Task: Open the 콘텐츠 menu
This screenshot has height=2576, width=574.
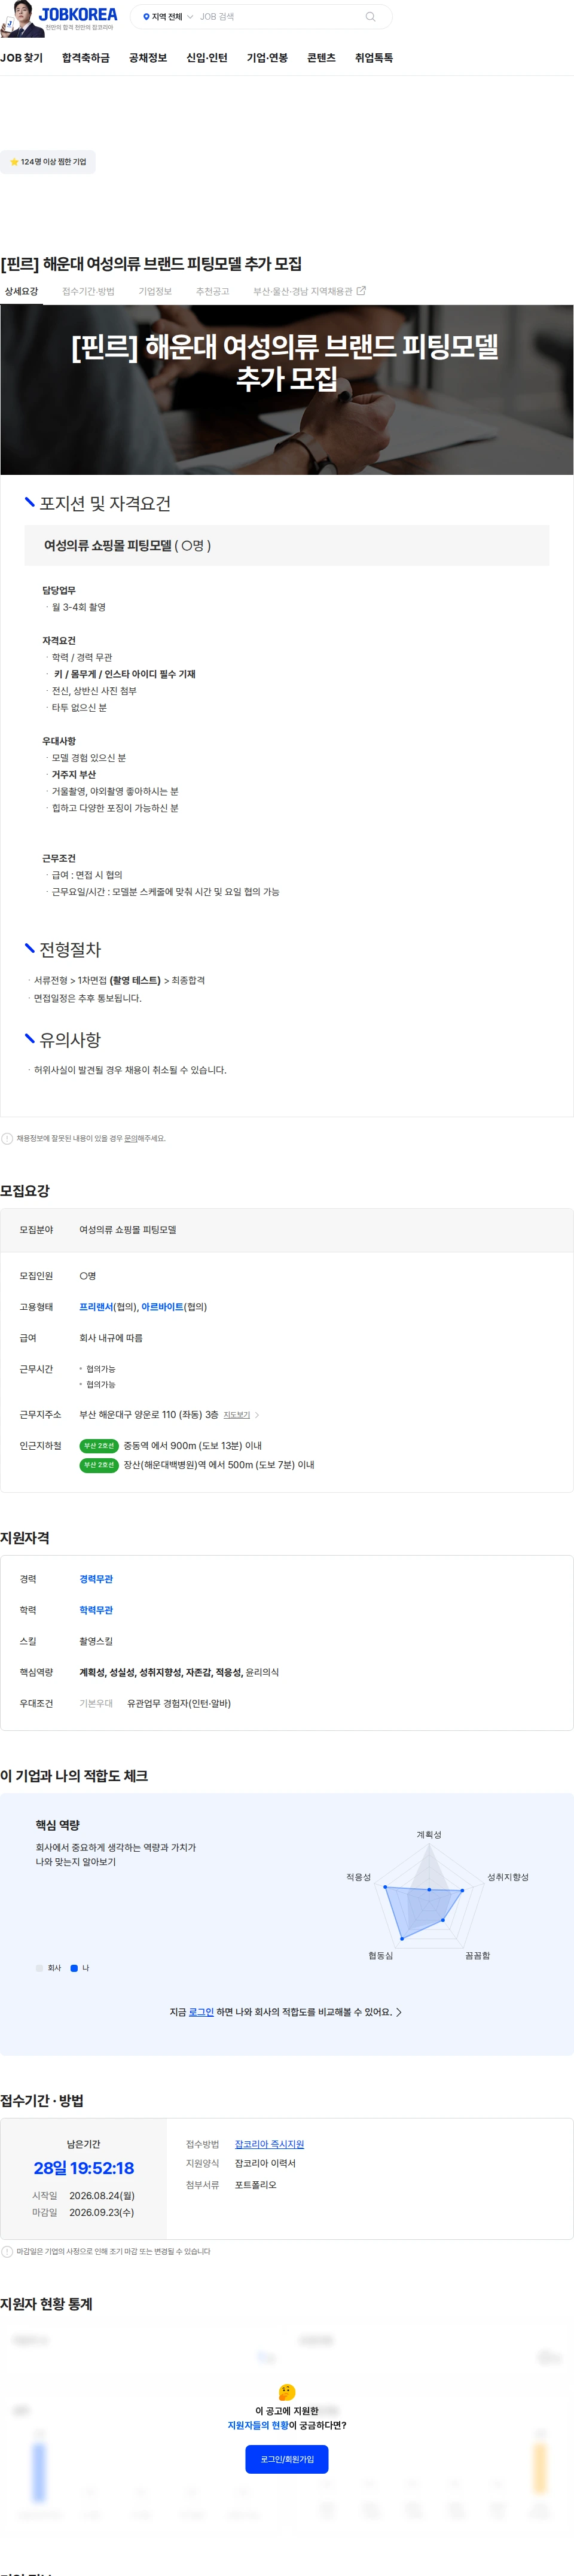Action: 321,58
